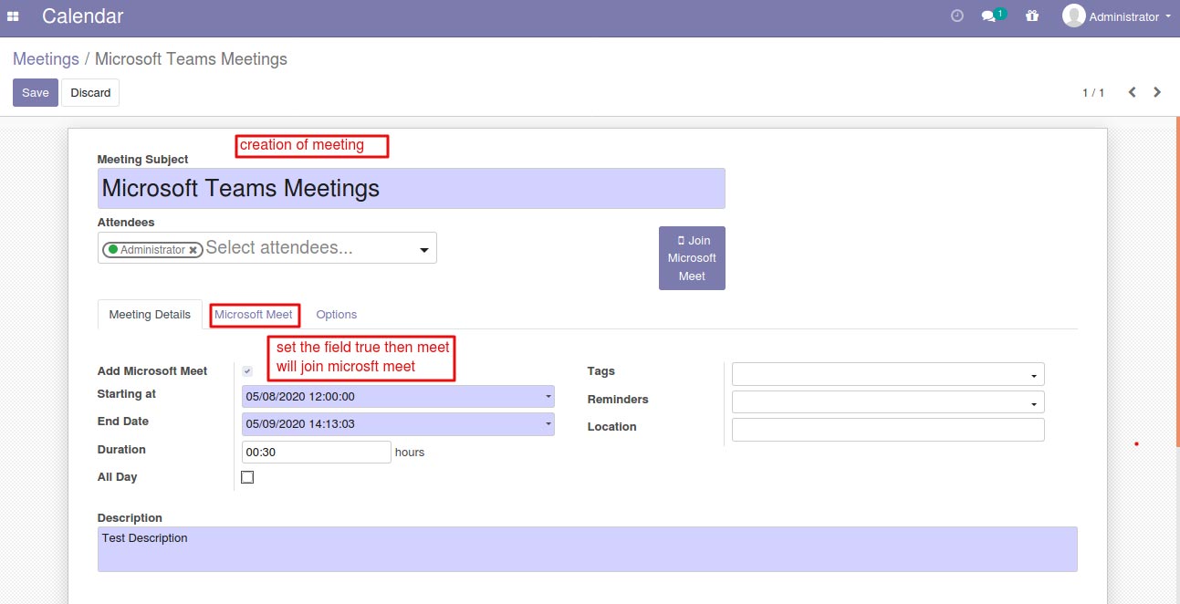Screen dimensions: 1180x604
Task: Open the End Date picker
Action: pos(398,424)
